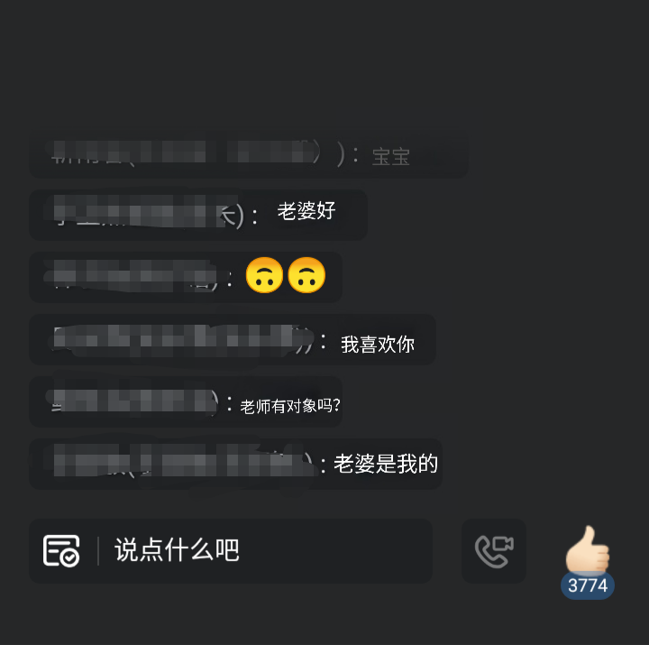Open the video call link-mic icon
This screenshot has width=649, height=645.
(x=494, y=551)
